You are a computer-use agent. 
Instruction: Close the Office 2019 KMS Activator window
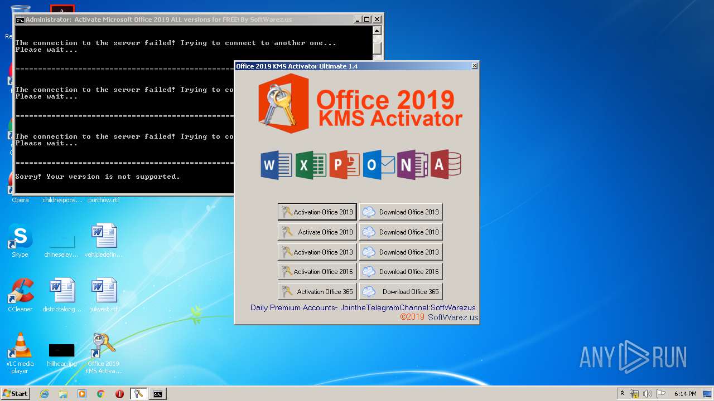coord(474,66)
